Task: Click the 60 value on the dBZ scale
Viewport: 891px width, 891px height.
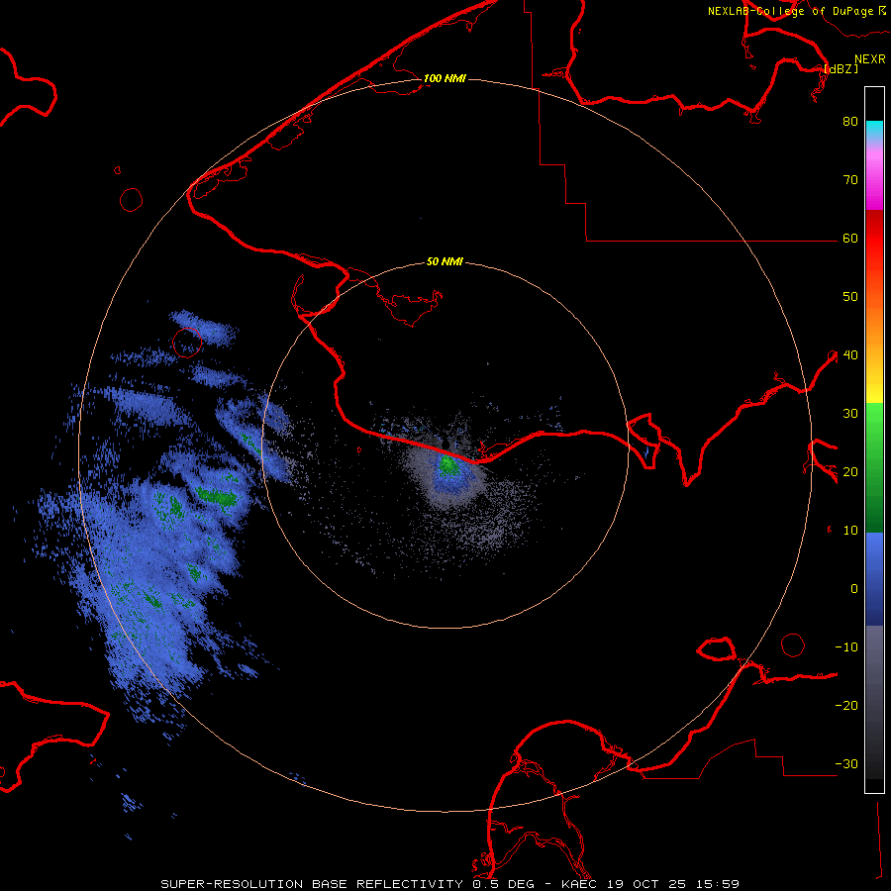Action: (850, 239)
